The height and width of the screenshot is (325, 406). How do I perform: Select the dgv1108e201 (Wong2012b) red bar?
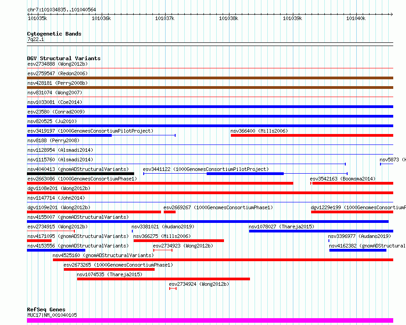tap(210, 193)
